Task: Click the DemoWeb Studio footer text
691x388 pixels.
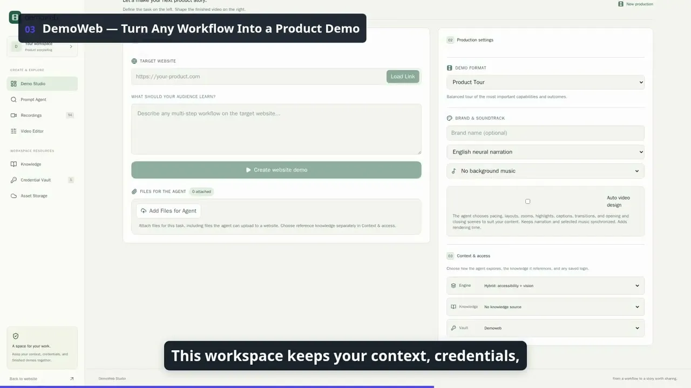Action: tap(112, 379)
